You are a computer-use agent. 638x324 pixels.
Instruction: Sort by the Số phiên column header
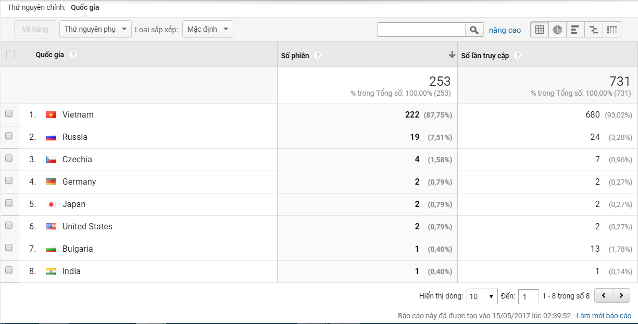(295, 56)
